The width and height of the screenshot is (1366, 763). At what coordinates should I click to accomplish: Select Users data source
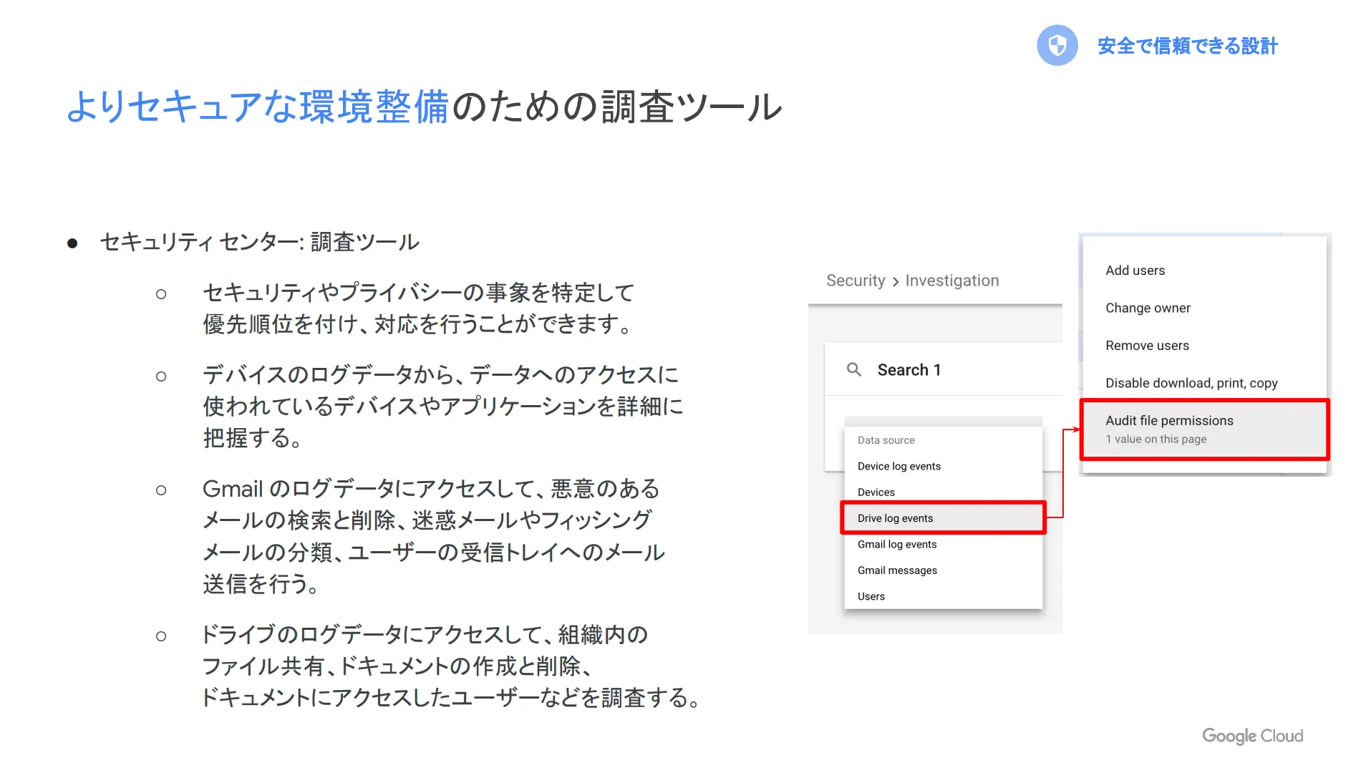click(x=943, y=596)
